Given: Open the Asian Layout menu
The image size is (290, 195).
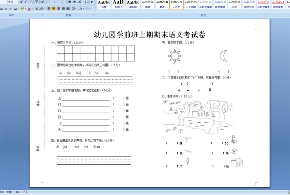Looking at the screenshot, I should pos(80,2).
